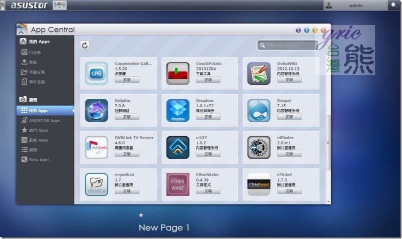This screenshot has height=239, width=402.
Task: Install elFinder
Action: click(289, 154)
